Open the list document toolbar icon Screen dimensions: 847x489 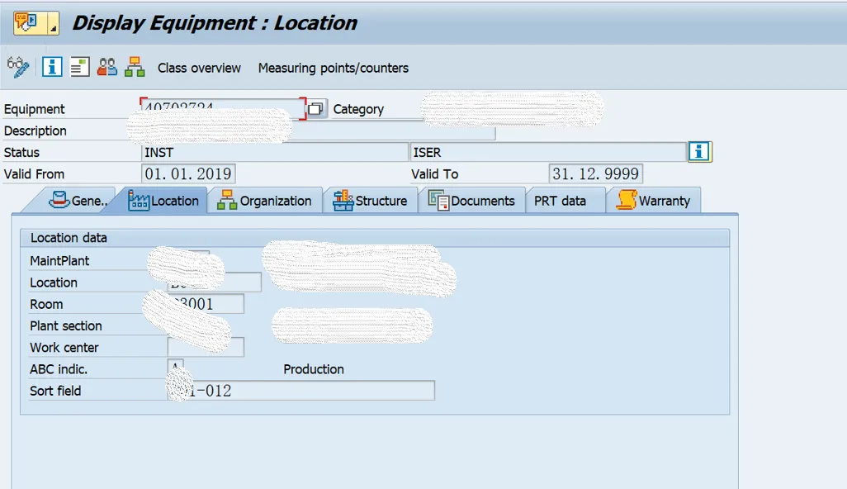pos(79,67)
